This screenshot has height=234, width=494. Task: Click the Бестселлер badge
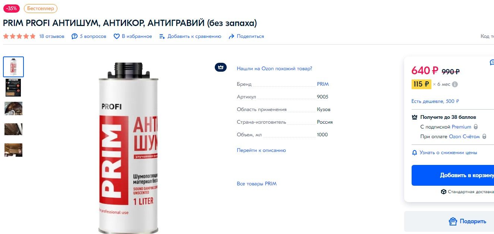tap(41, 8)
